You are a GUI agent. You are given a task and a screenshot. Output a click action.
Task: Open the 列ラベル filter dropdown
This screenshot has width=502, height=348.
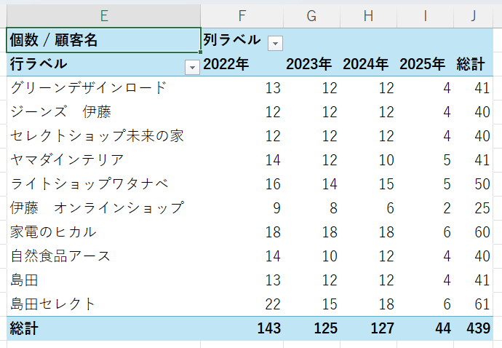point(275,43)
